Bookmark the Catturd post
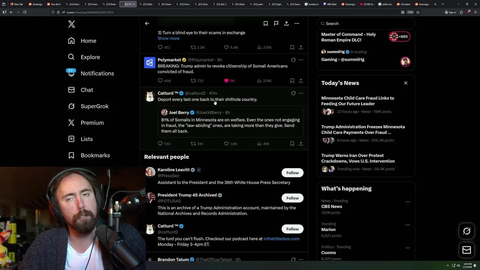Viewport: 480px width, 270px height. 292,144
